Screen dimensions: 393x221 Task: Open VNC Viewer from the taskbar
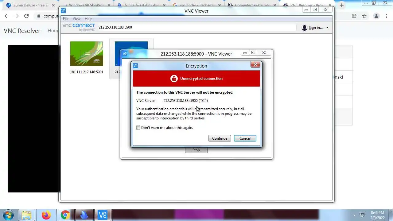pos(103,215)
